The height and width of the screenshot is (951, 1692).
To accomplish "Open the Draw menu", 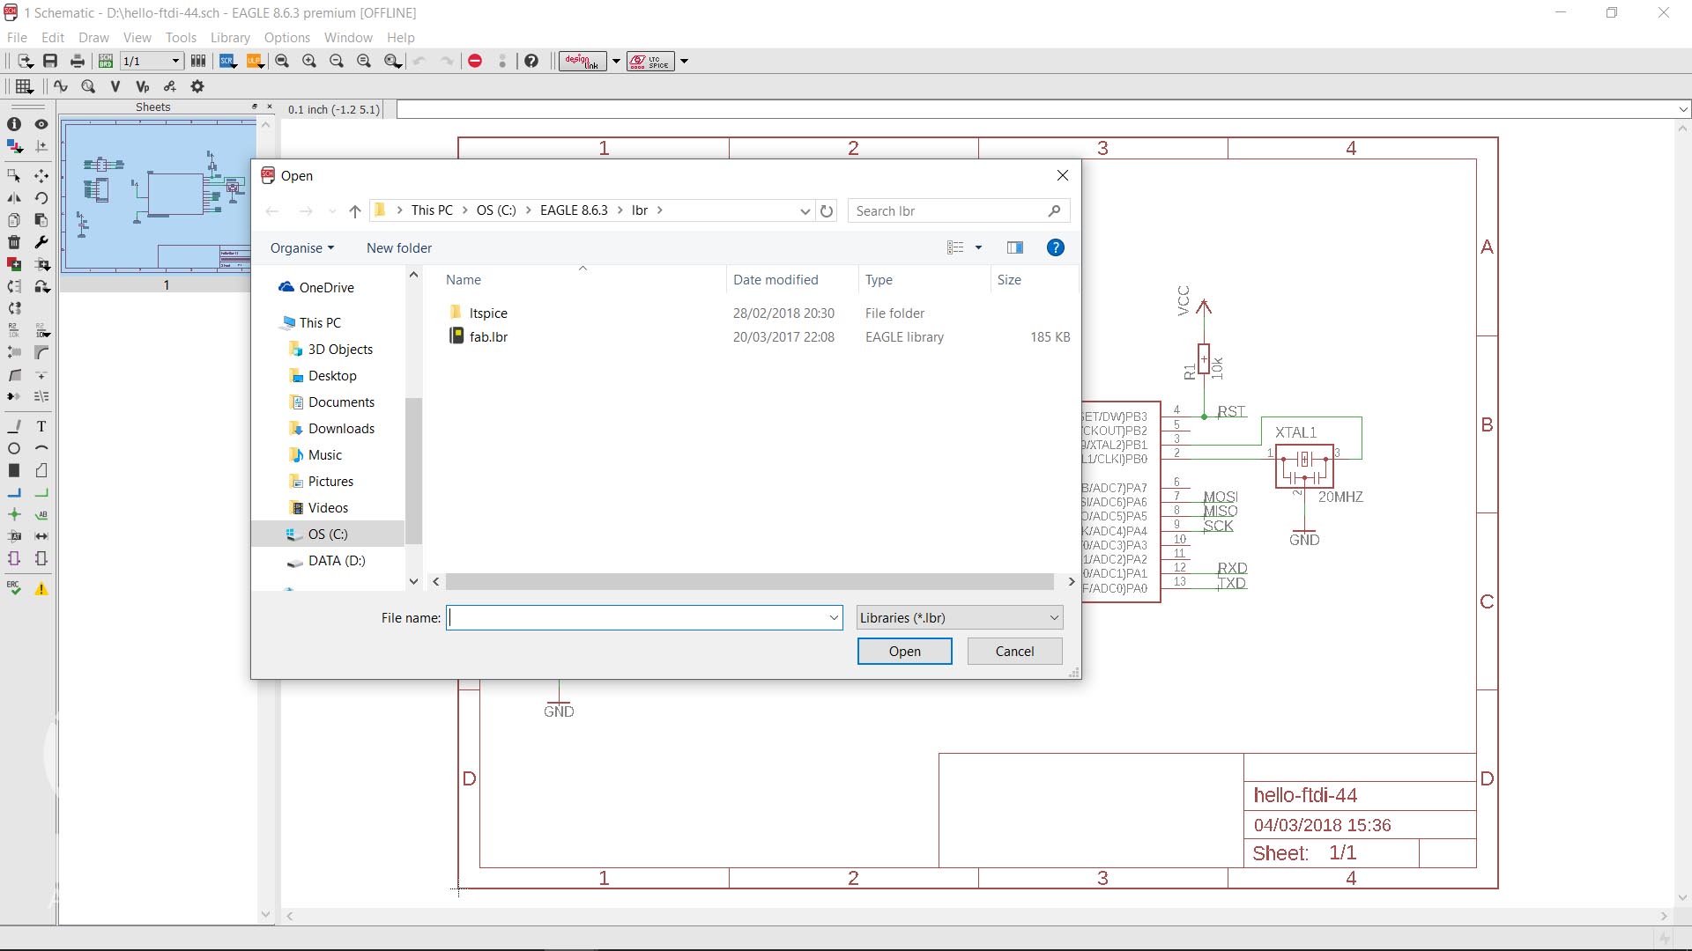I will coord(93,37).
